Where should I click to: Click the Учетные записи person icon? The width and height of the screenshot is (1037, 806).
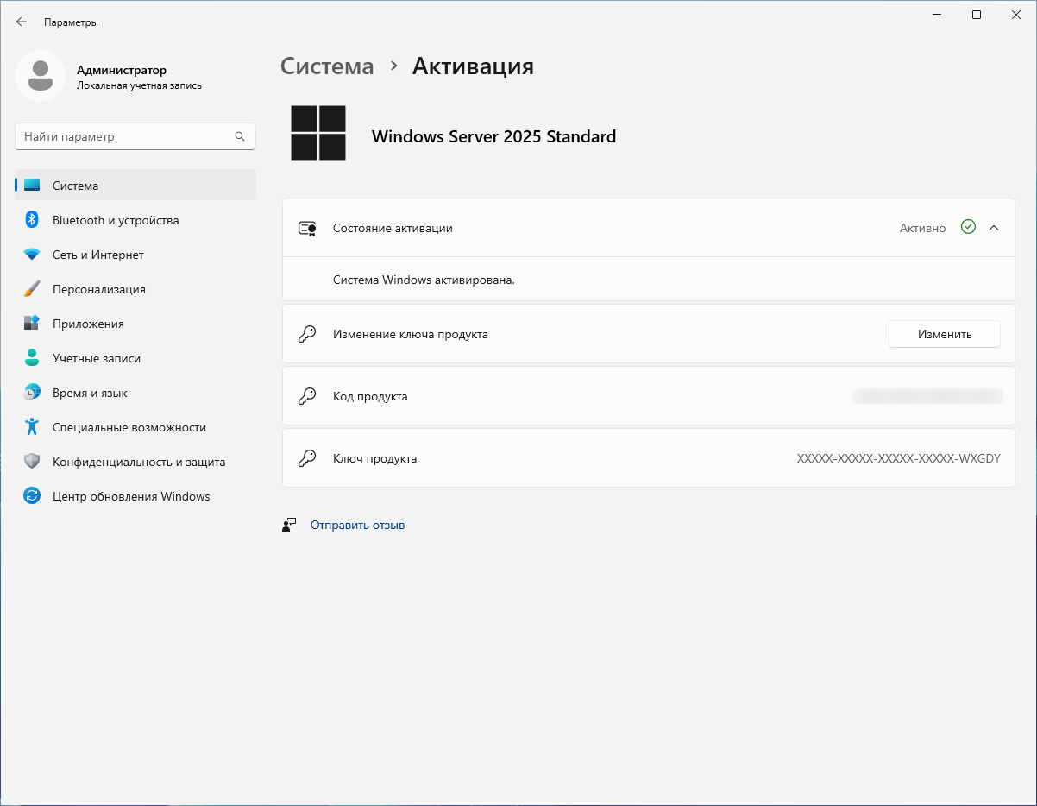(32, 358)
